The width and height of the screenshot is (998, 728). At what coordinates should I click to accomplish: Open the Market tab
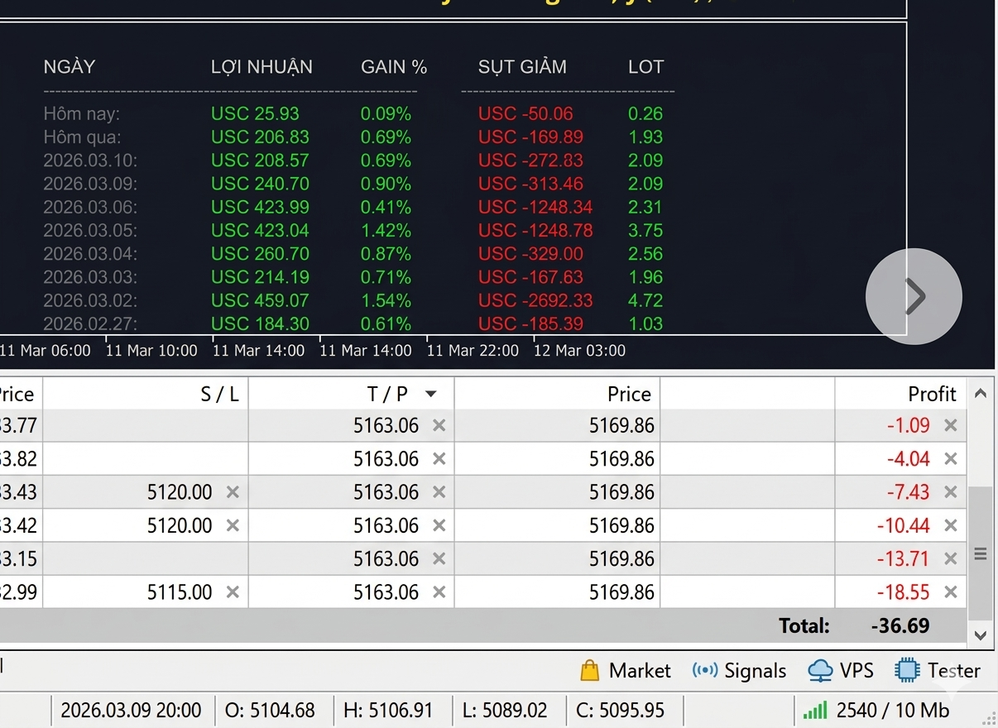coord(625,670)
